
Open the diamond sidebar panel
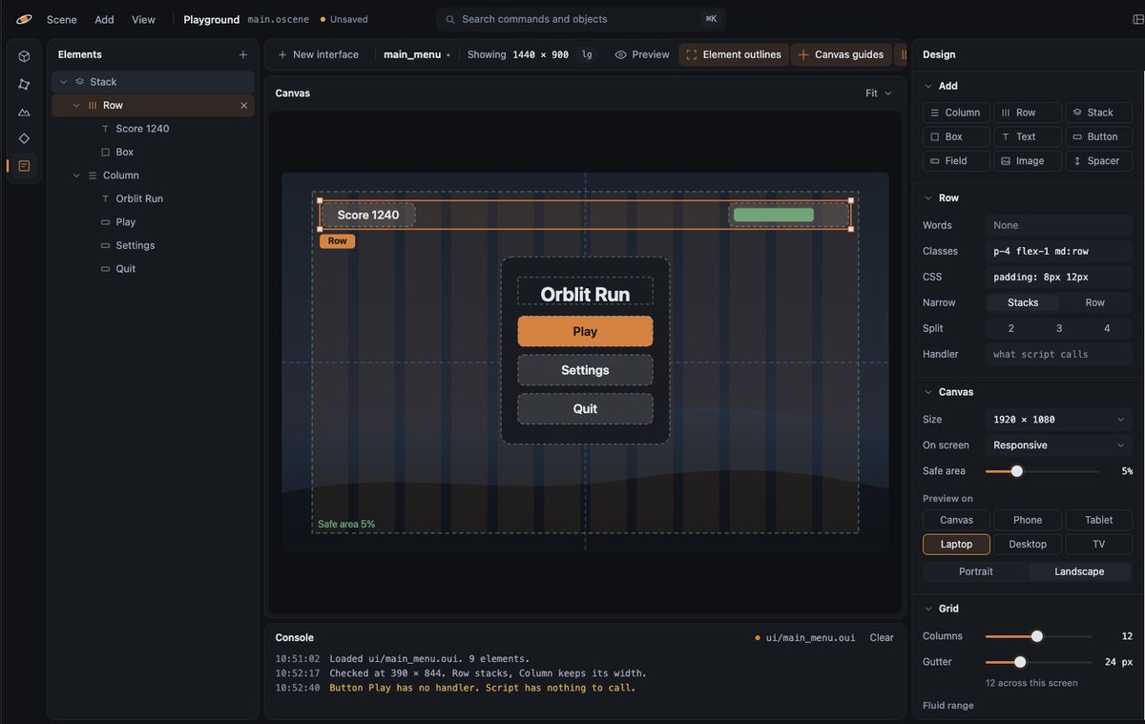(x=24, y=138)
